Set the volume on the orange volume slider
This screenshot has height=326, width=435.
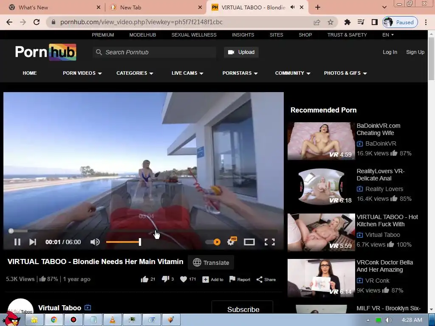(124, 242)
